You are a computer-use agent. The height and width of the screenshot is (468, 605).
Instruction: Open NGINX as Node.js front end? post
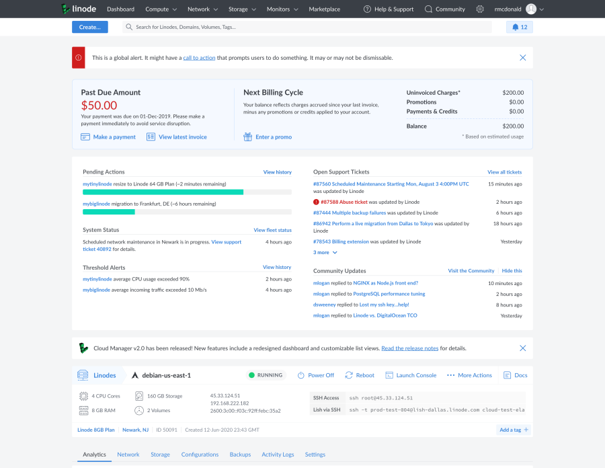point(385,283)
